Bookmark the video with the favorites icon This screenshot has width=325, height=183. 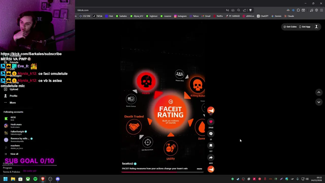(211, 146)
